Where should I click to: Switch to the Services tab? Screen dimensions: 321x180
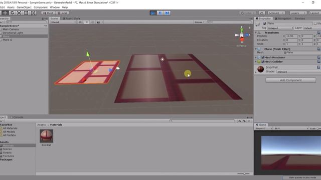coord(300,18)
